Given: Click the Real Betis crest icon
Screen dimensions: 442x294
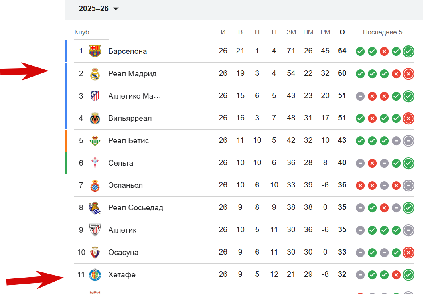Looking at the screenshot, I should [95, 141].
